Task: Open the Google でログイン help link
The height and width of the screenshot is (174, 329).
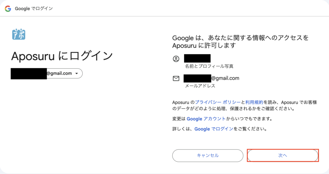Action: click(214, 129)
